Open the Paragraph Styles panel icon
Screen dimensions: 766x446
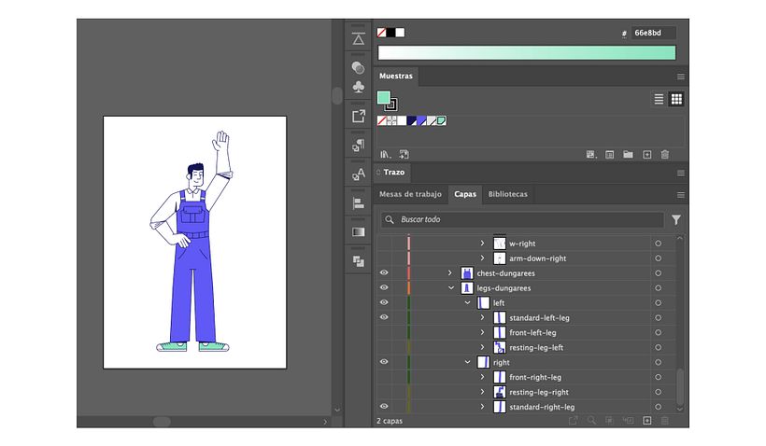point(358,145)
